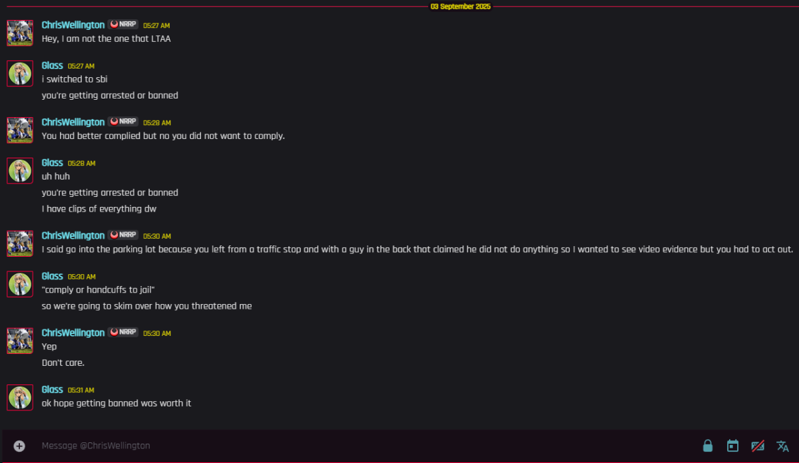Click Glass username above 'uh huh'
The width and height of the screenshot is (799, 463).
click(x=52, y=163)
